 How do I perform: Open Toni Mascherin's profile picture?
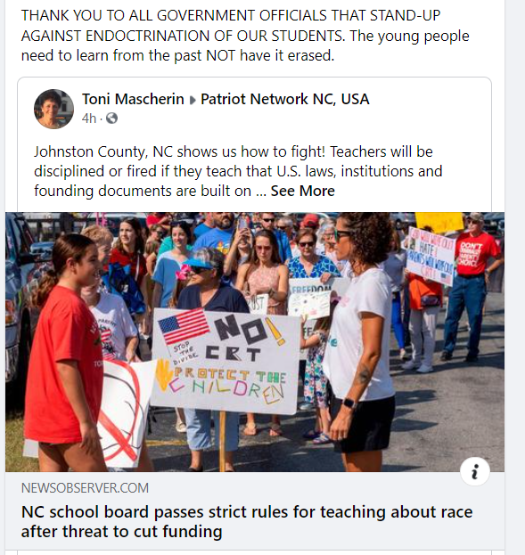(53, 109)
